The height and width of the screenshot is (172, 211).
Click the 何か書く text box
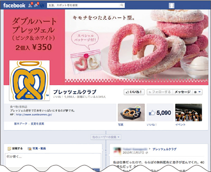click(x=53, y=160)
